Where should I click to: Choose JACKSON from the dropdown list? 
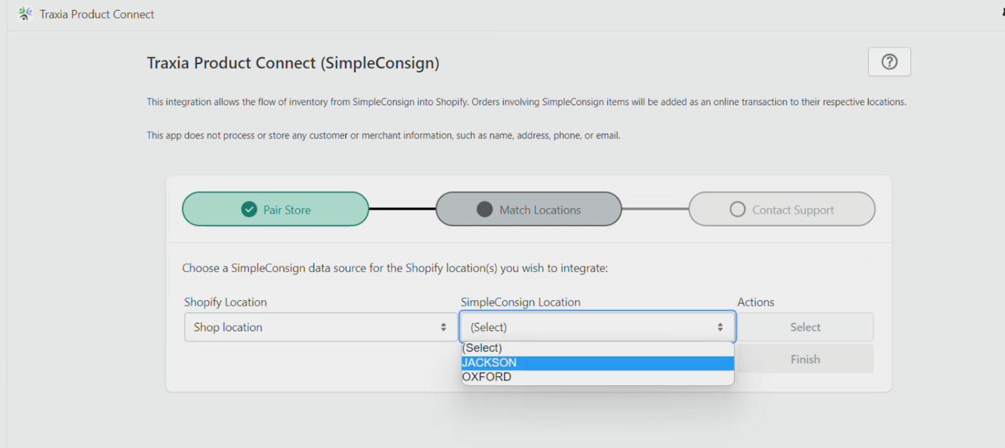pyautogui.click(x=597, y=363)
